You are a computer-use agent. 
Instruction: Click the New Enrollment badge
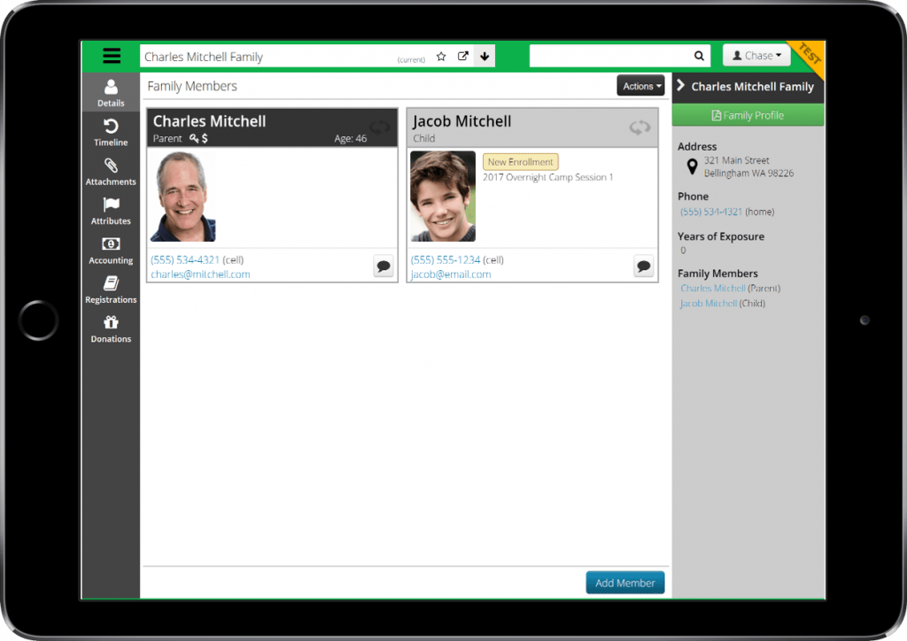pyautogui.click(x=521, y=162)
